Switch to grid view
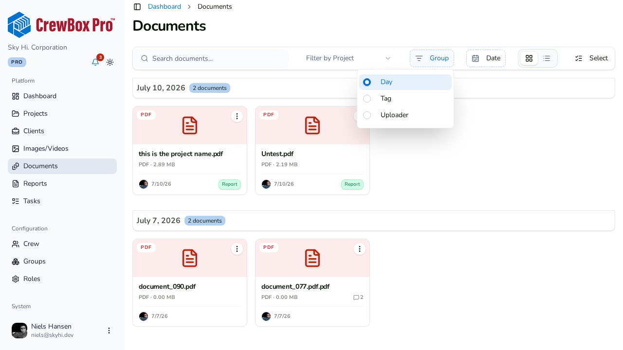 click(x=529, y=58)
